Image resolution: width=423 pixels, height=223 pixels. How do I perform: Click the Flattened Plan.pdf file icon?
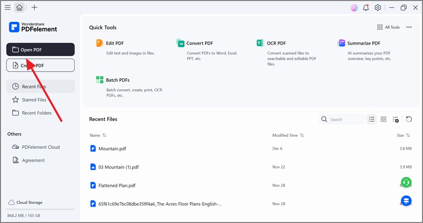pos(93,185)
